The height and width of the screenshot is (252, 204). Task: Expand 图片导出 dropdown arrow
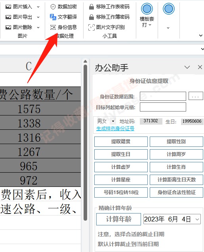click(38, 17)
